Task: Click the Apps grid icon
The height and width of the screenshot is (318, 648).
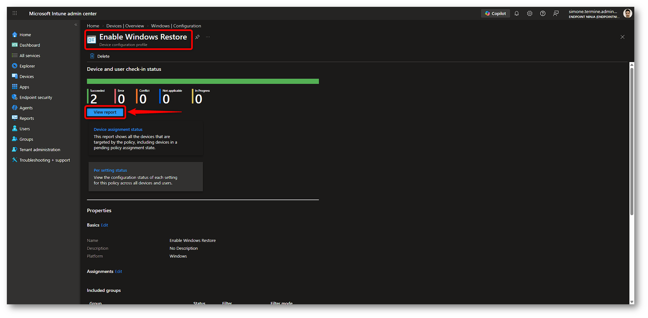Action: [15, 87]
